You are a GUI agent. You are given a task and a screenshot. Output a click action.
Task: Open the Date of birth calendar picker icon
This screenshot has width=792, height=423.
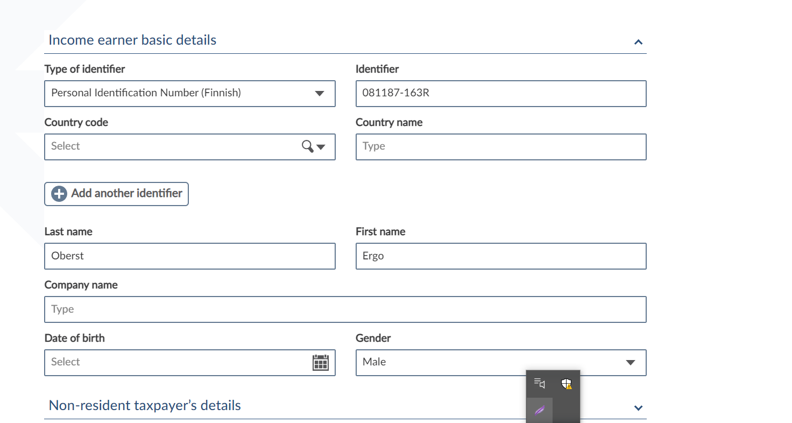tap(320, 363)
